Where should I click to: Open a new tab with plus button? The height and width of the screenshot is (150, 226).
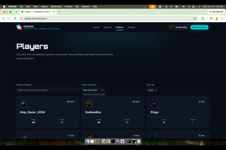point(59,12)
